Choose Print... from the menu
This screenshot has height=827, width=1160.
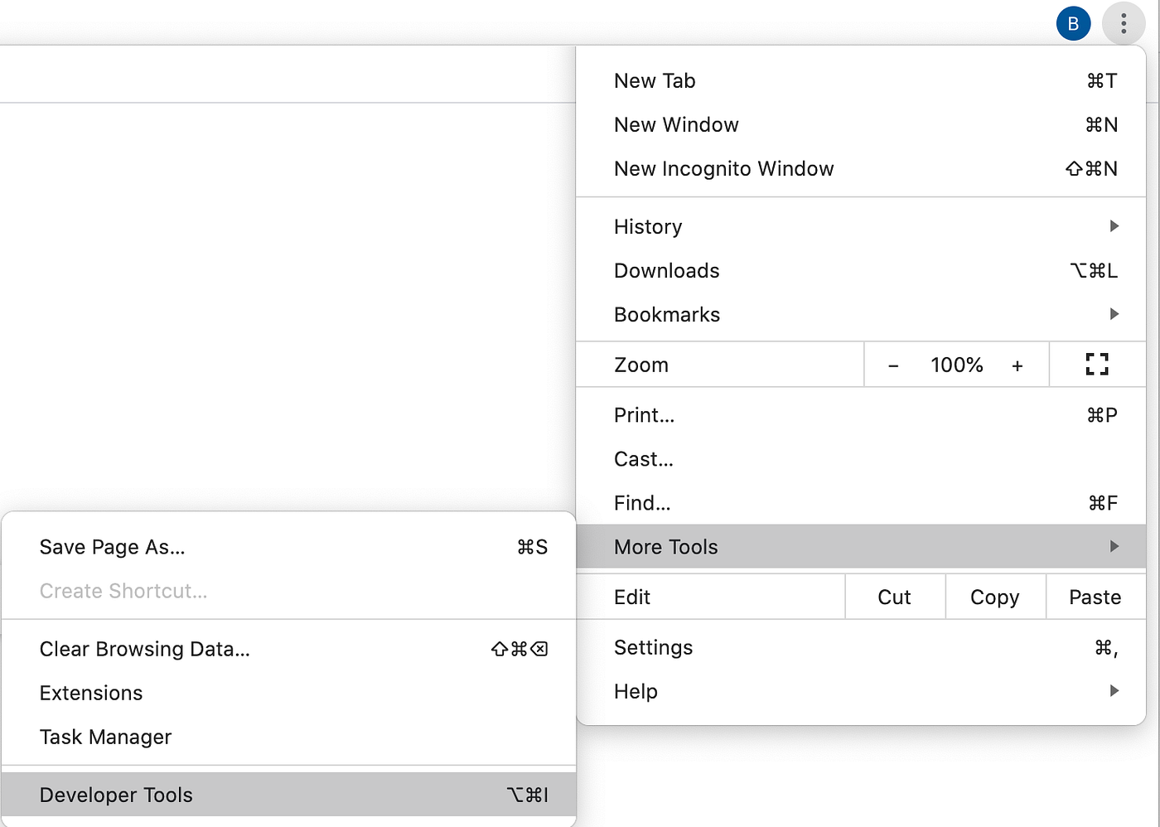(861, 414)
